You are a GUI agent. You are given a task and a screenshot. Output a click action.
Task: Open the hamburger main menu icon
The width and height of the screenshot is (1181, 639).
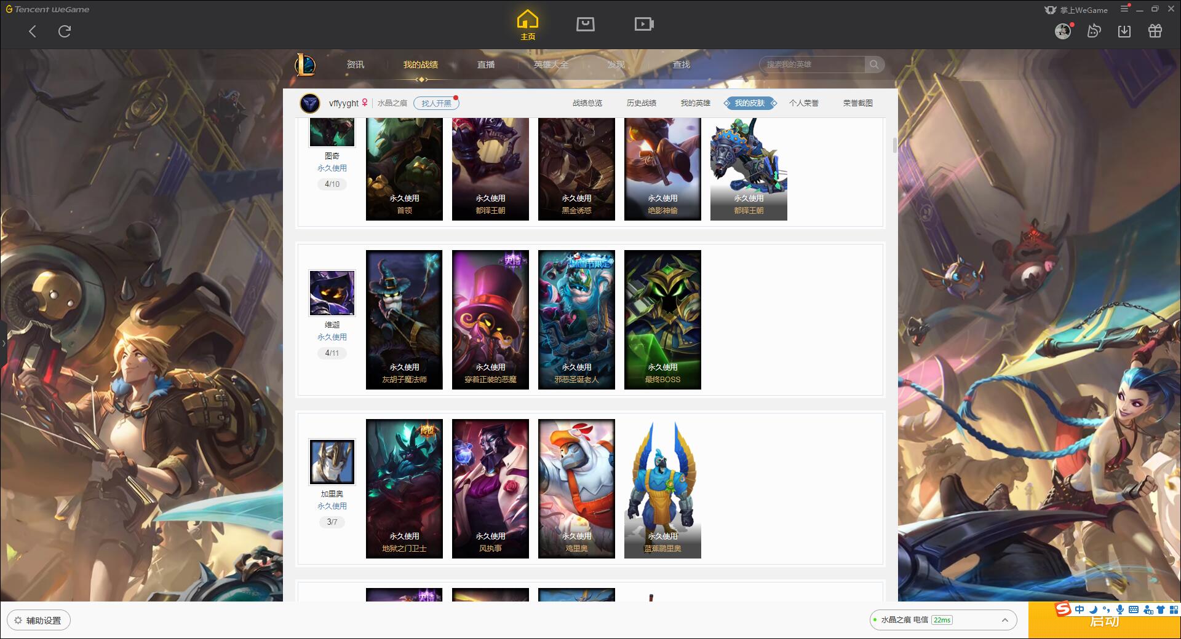coord(1124,9)
